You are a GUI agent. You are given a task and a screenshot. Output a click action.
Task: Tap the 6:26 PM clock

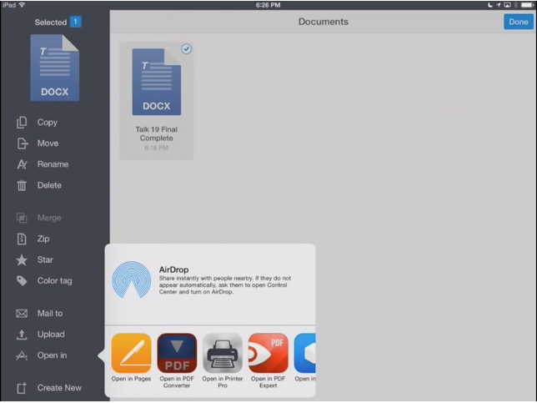(x=268, y=5)
